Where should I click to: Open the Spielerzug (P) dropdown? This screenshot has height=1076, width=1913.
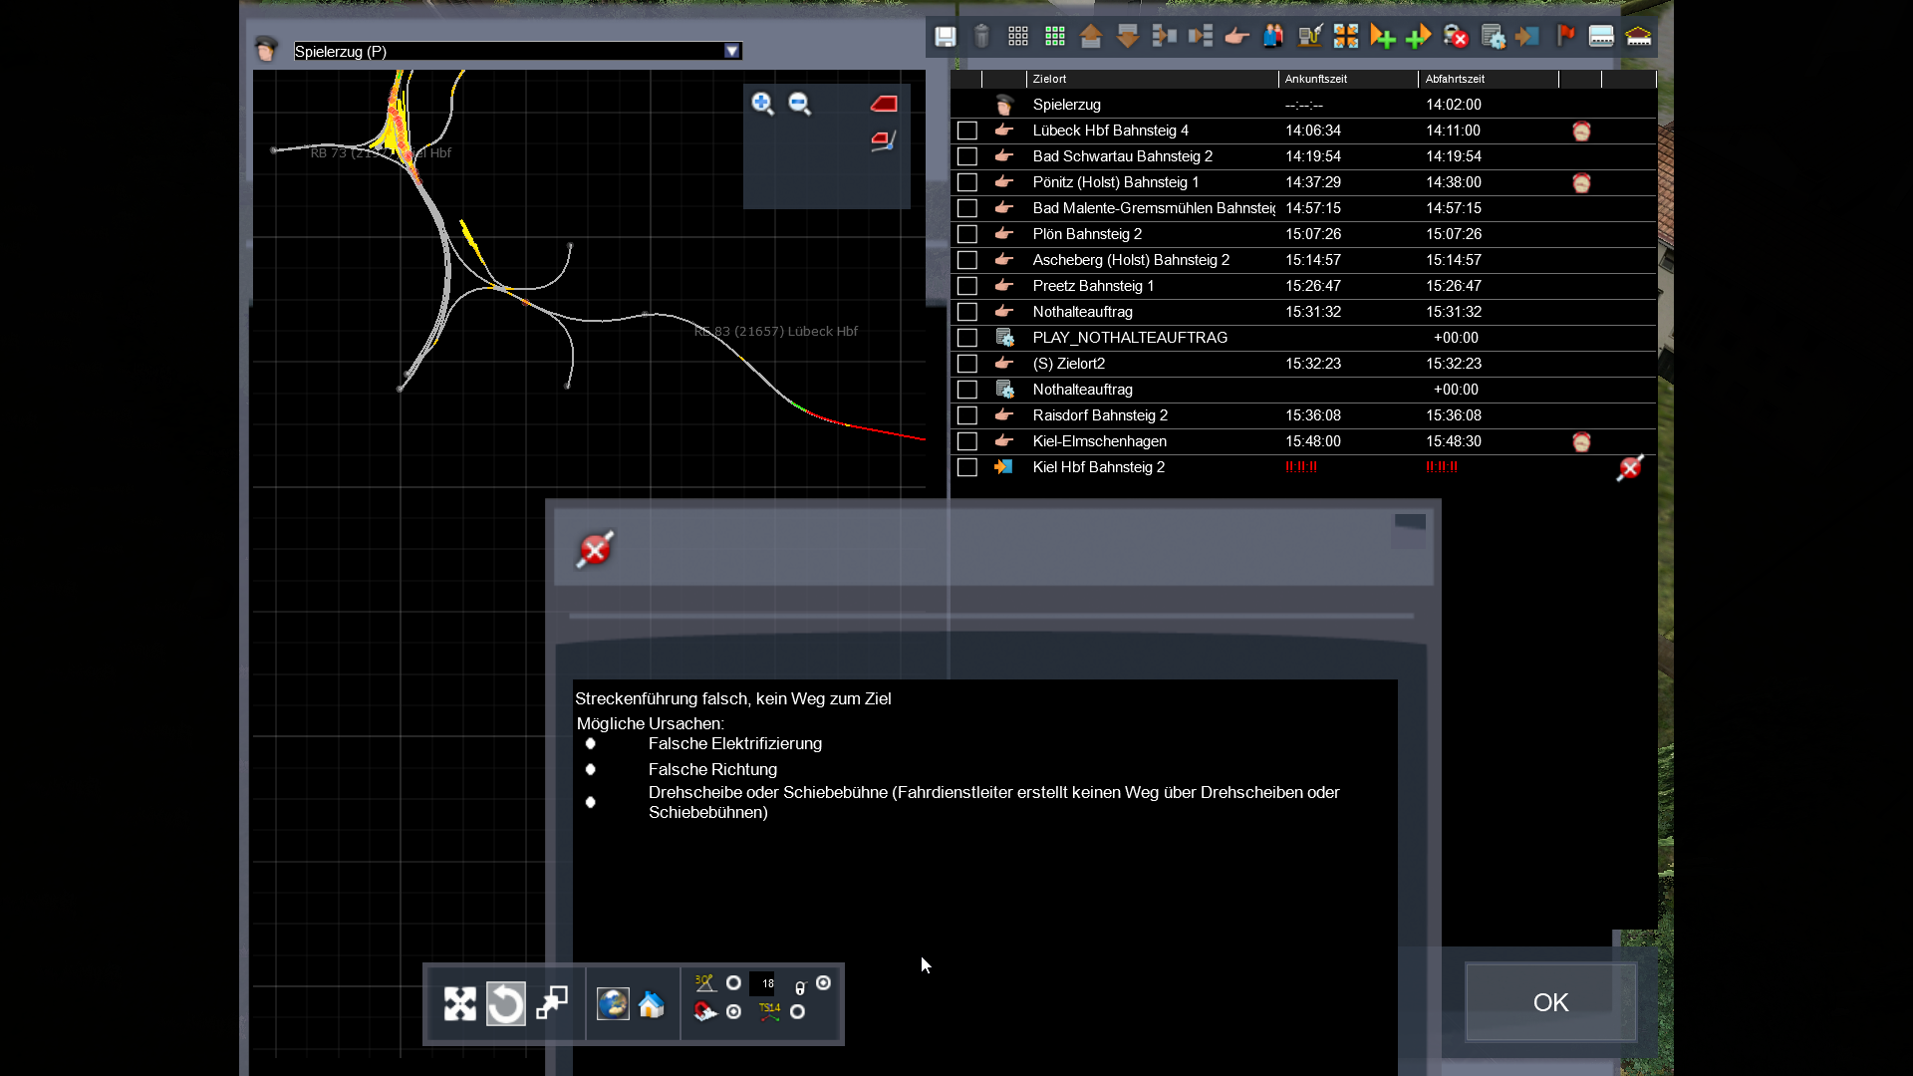(732, 51)
